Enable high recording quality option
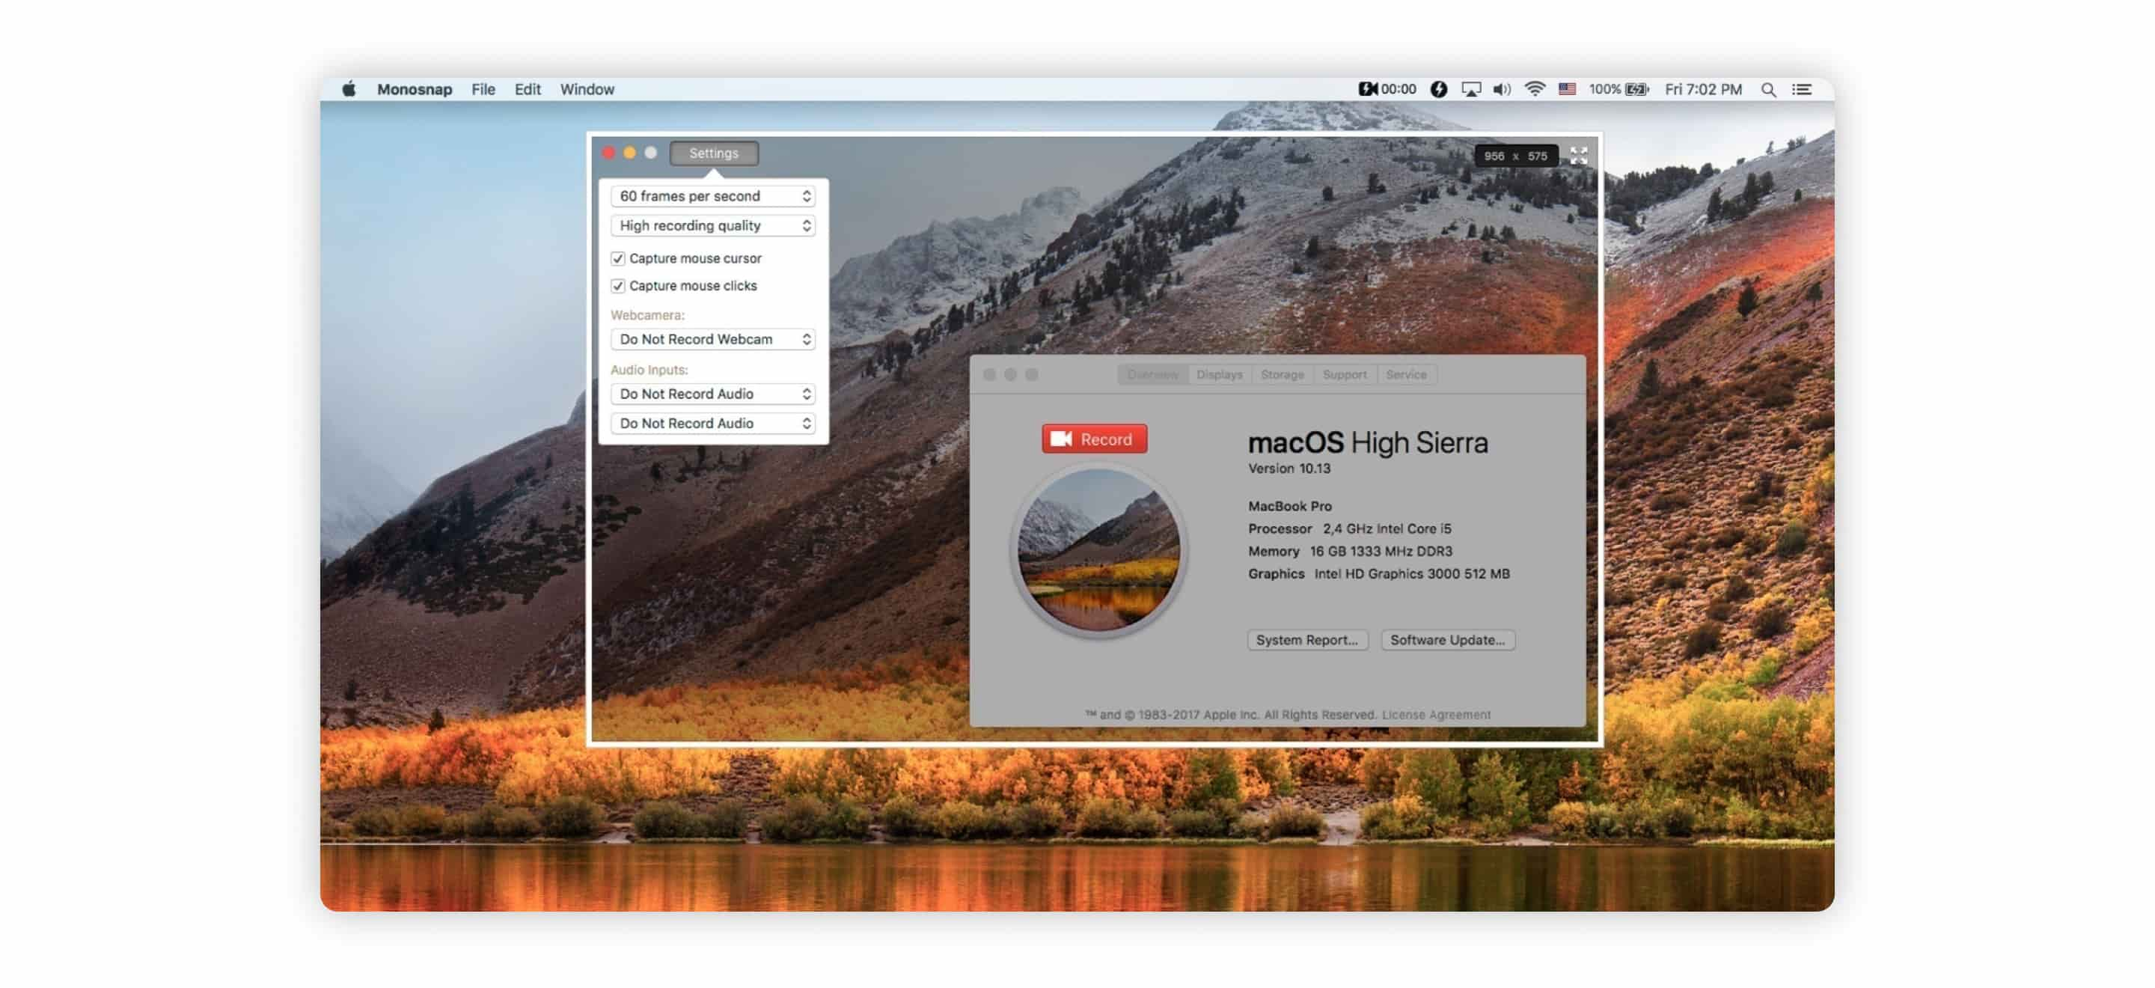Screen dimensions: 2155x988 tap(711, 224)
